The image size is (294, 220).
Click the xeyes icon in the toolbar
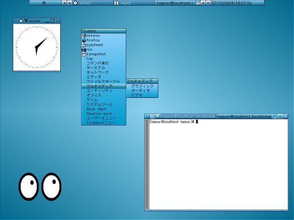116,3
